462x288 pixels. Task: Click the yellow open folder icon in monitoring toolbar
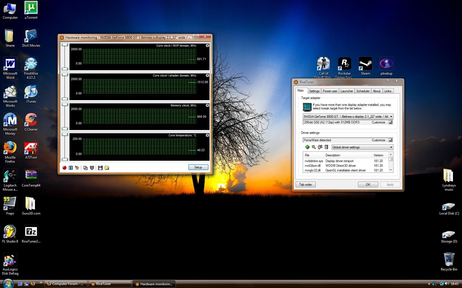(107, 168)
